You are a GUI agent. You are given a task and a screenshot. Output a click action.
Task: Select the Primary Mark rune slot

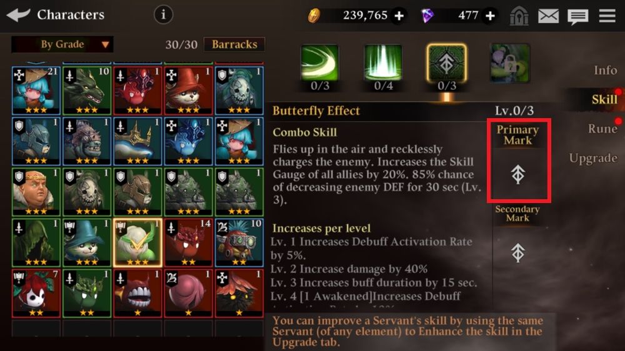(518, 161)
